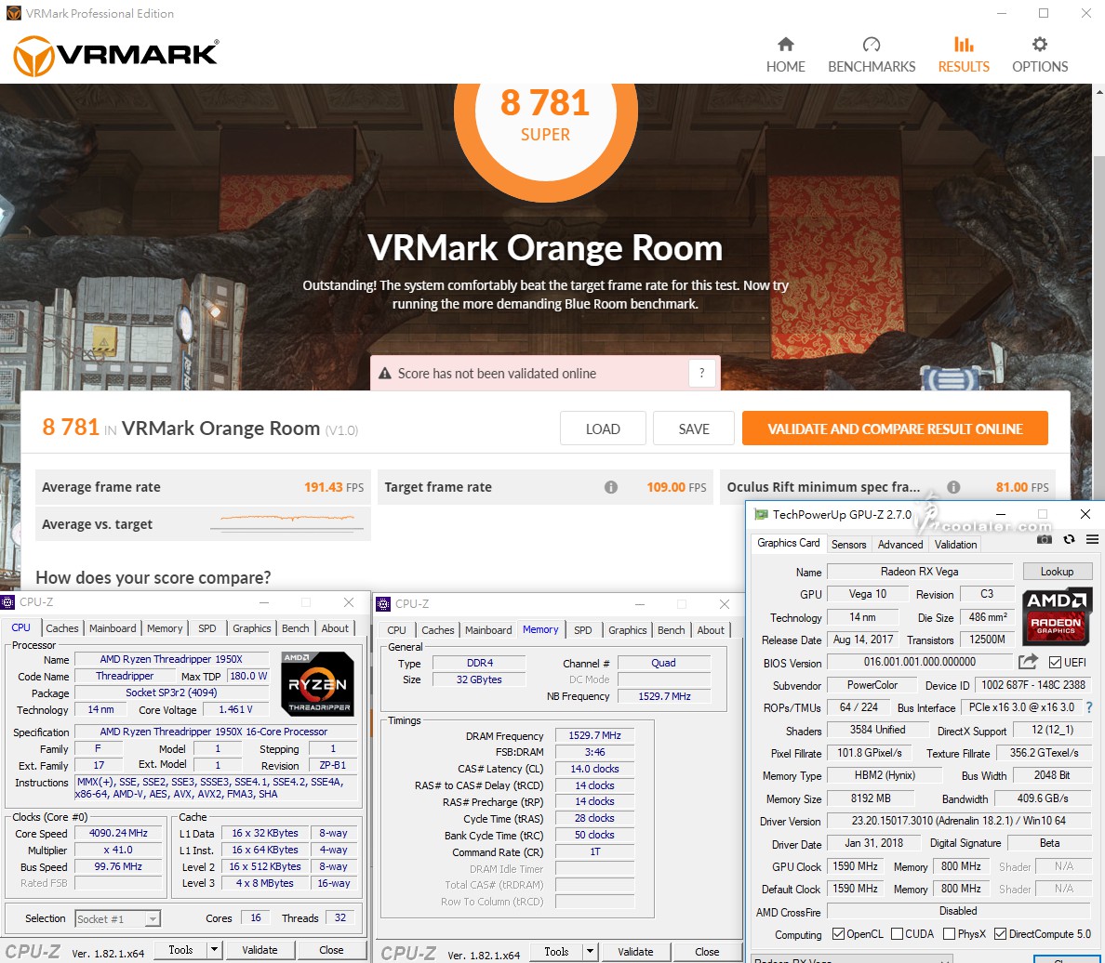Viewport: 1105px width, 963px height.
Task: Click the Bus Interface question mark in GPU-Z
Action: [x=1089, y=707]
